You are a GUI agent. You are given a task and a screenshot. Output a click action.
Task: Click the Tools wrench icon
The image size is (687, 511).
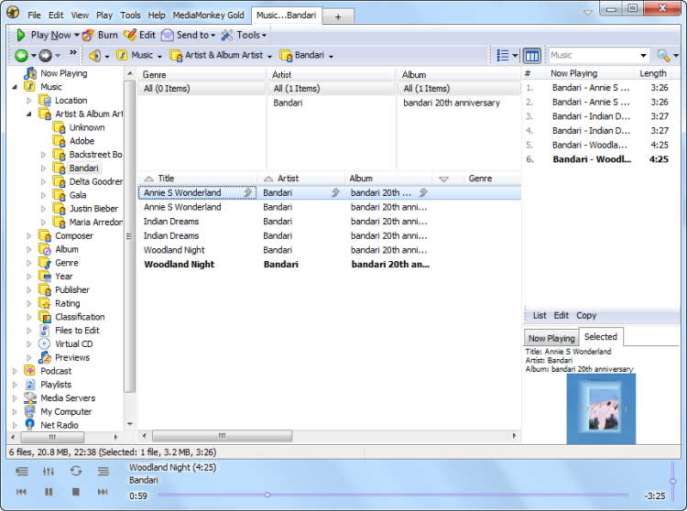tap(227, 35)
